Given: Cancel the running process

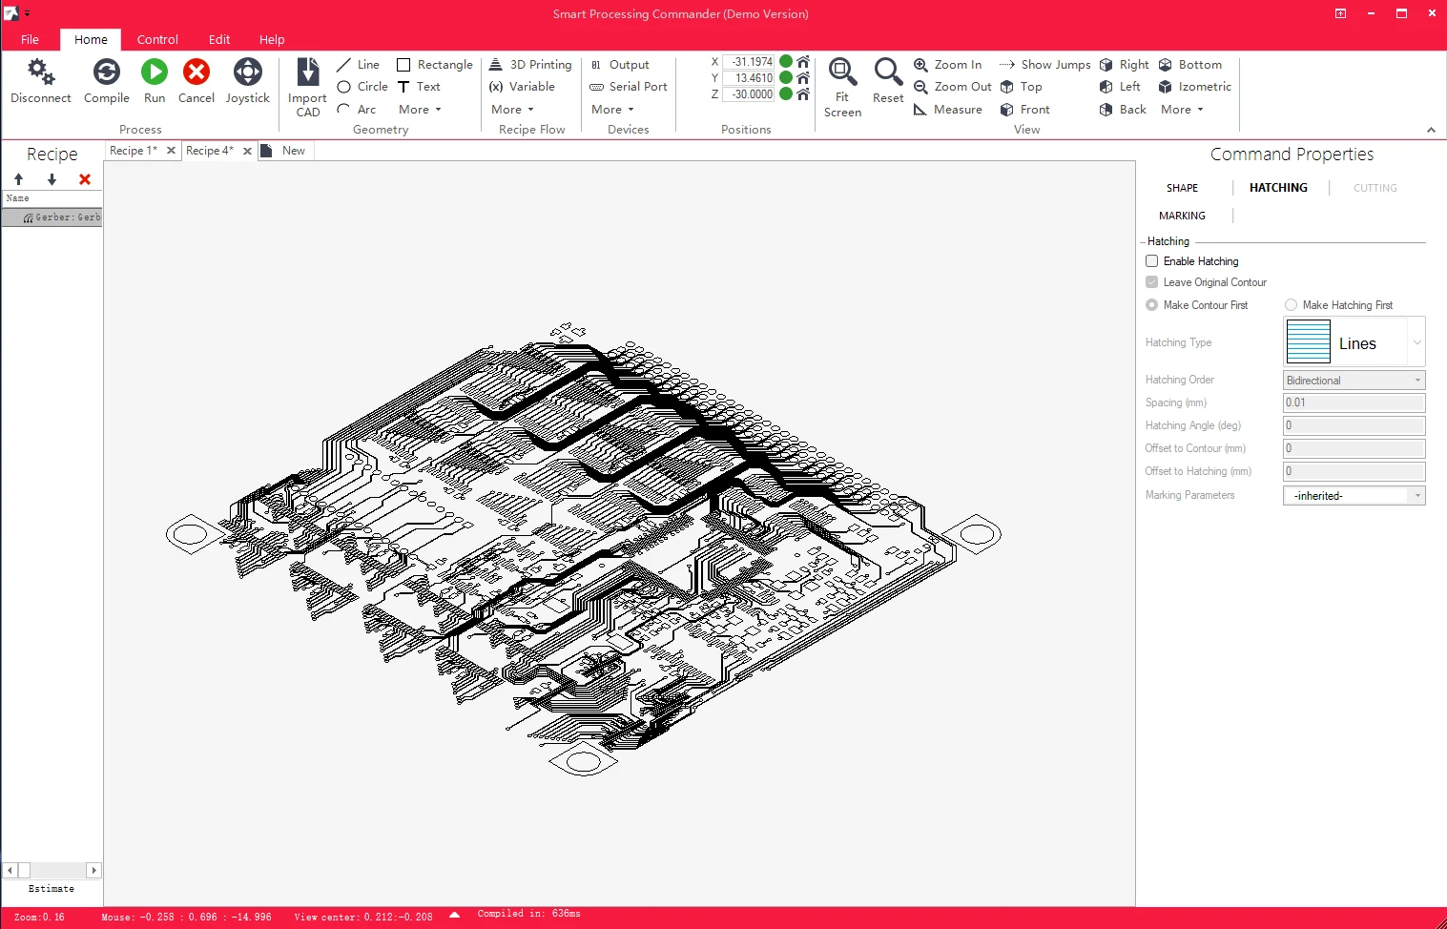Looking at the screenshot, I should [x=196, y=81].
